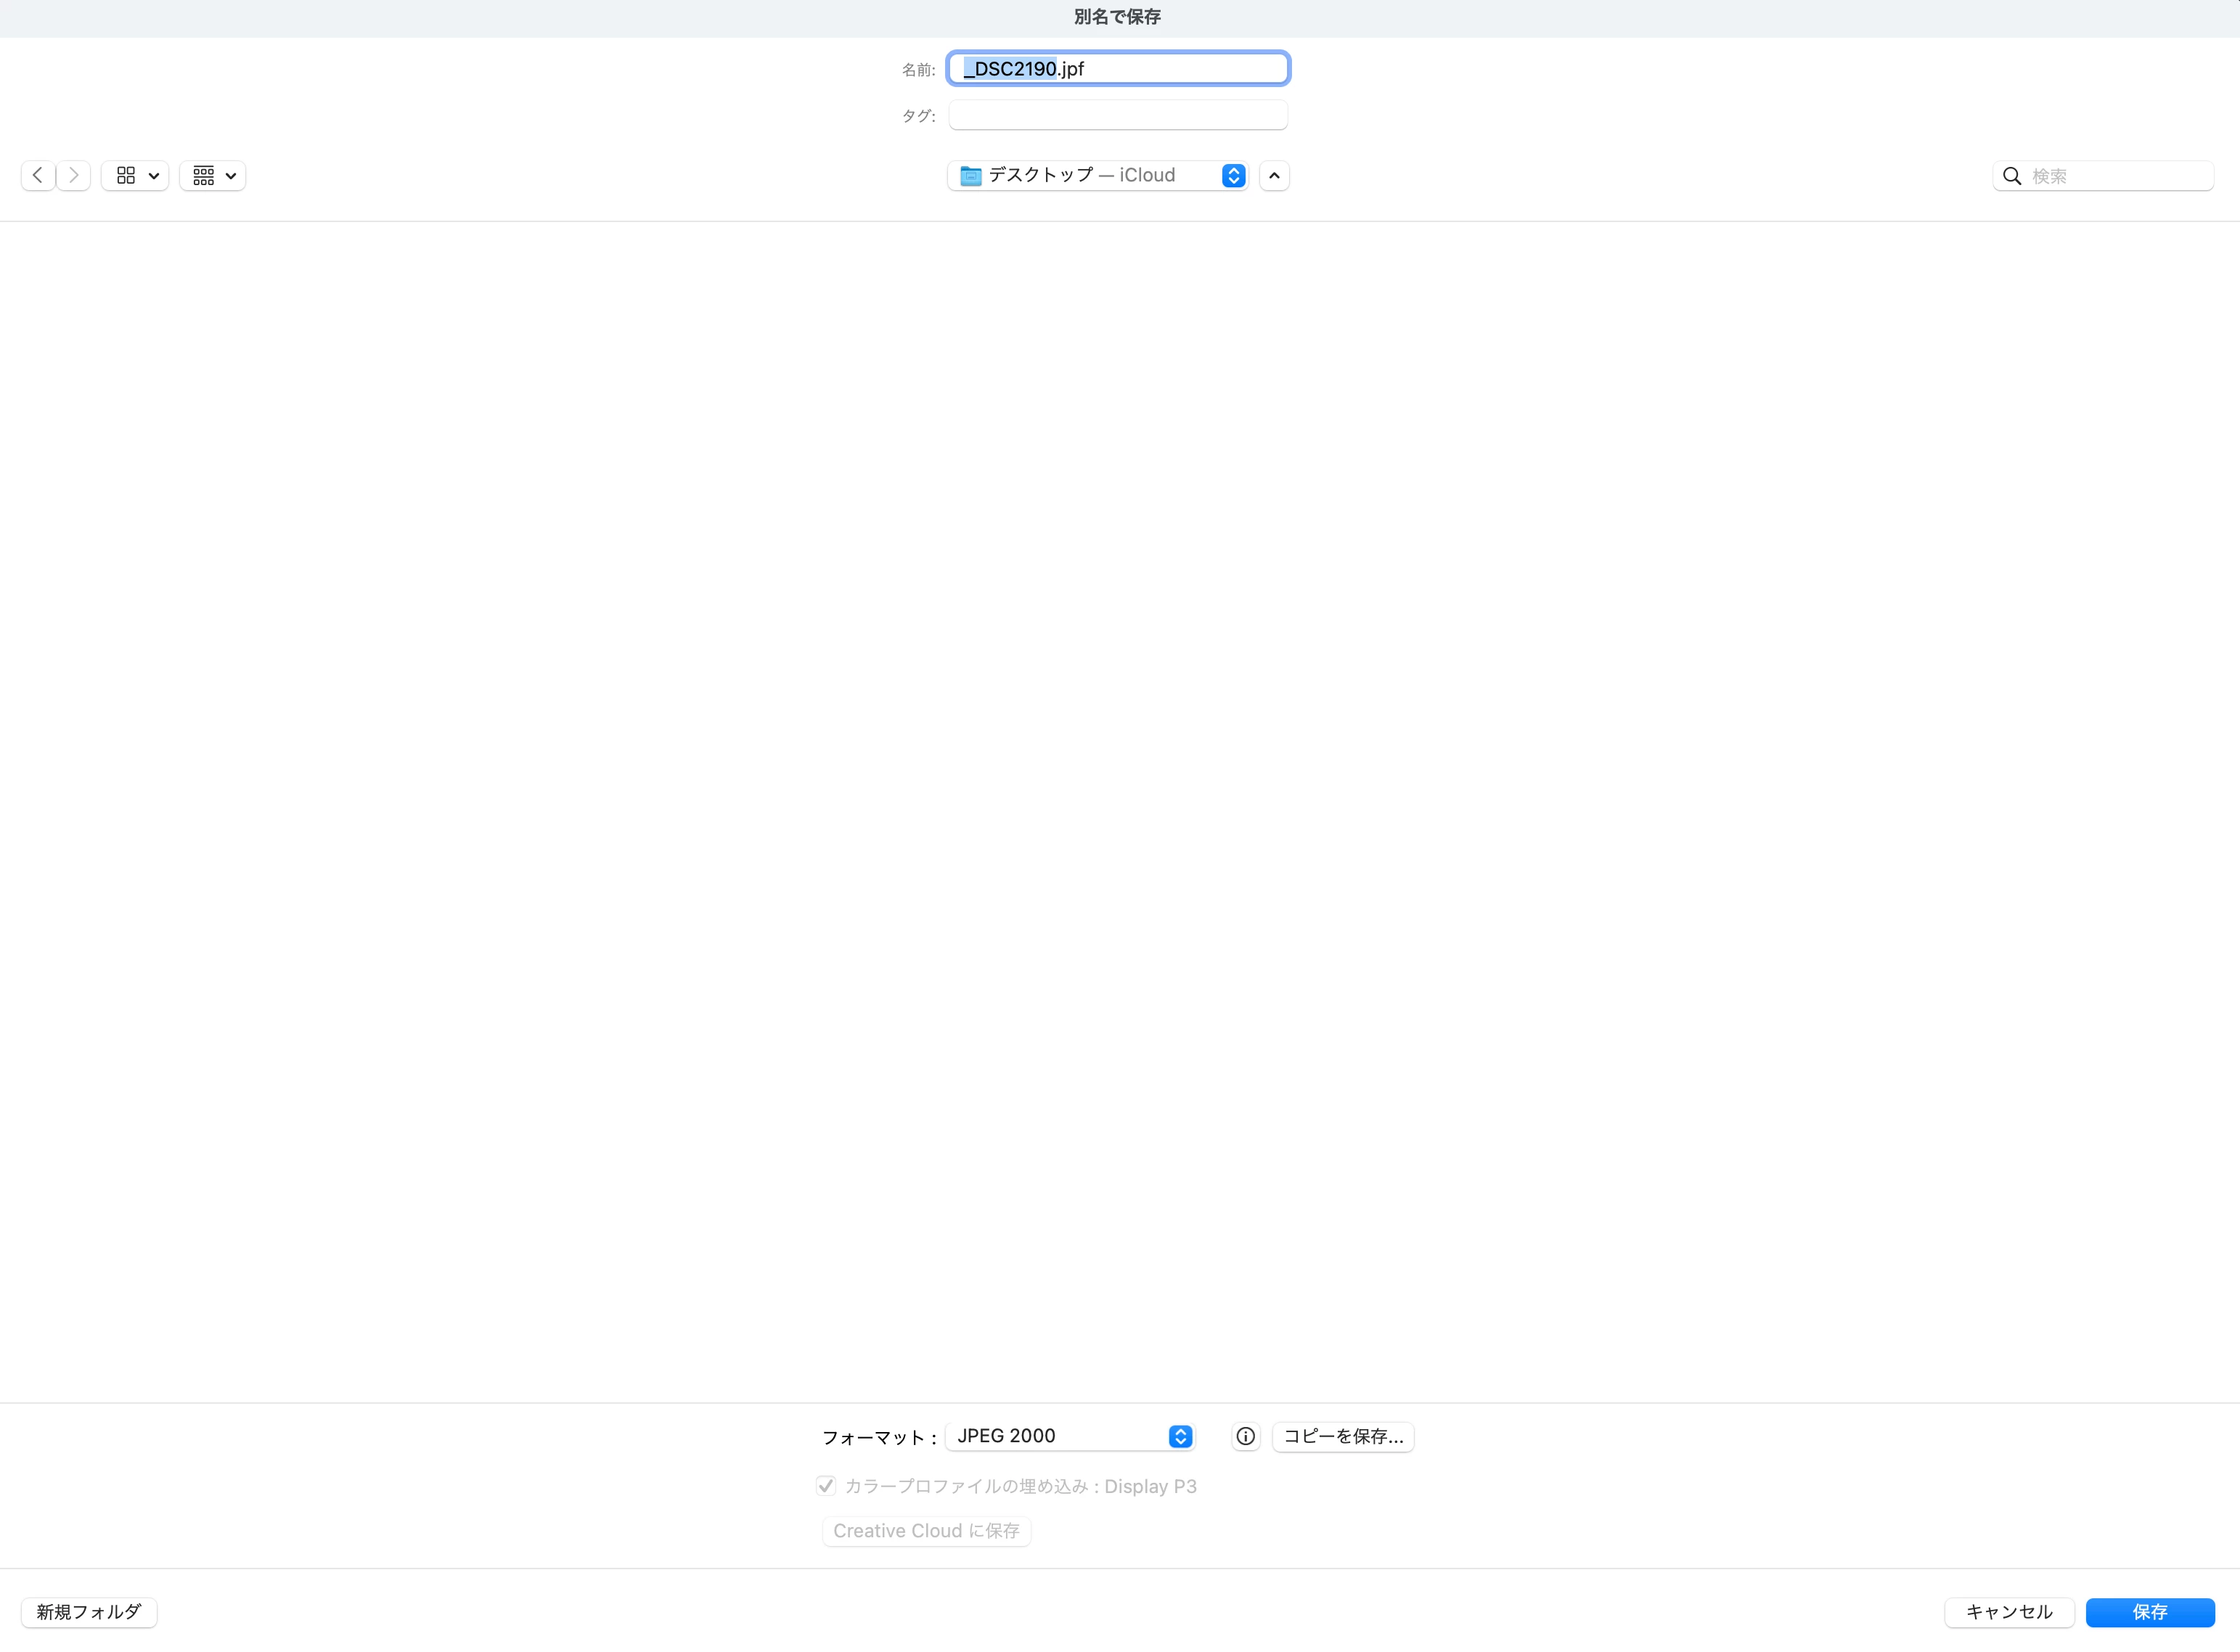Click the search magnifier icon
Image resolution: width=2240 pixels, height=1652 pixels.
(2012, 176)
